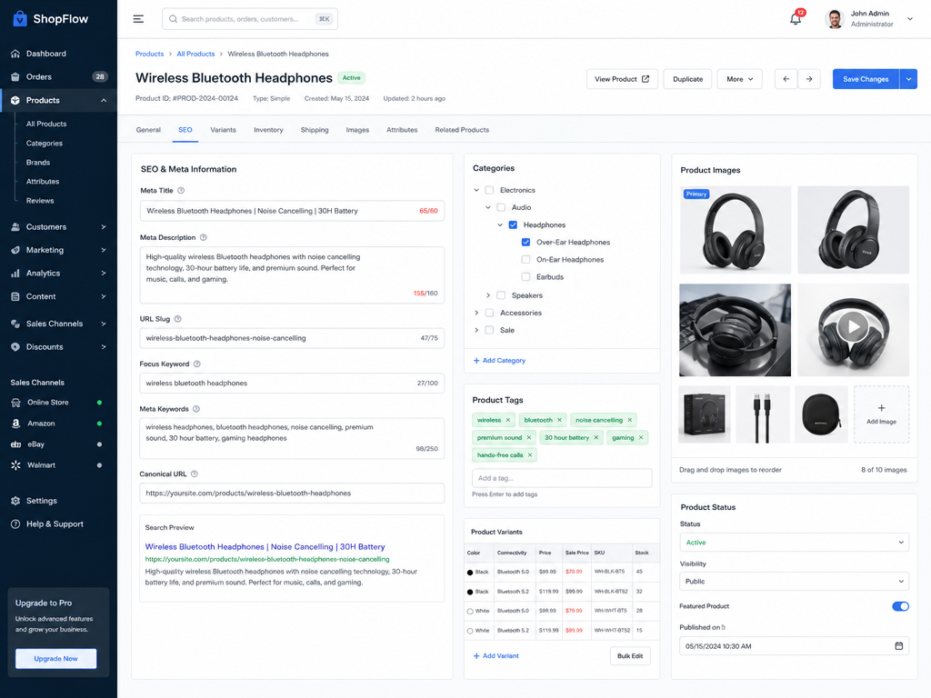Click the Walmart spark icon
The image size is (931, 698).
point(16,464)
